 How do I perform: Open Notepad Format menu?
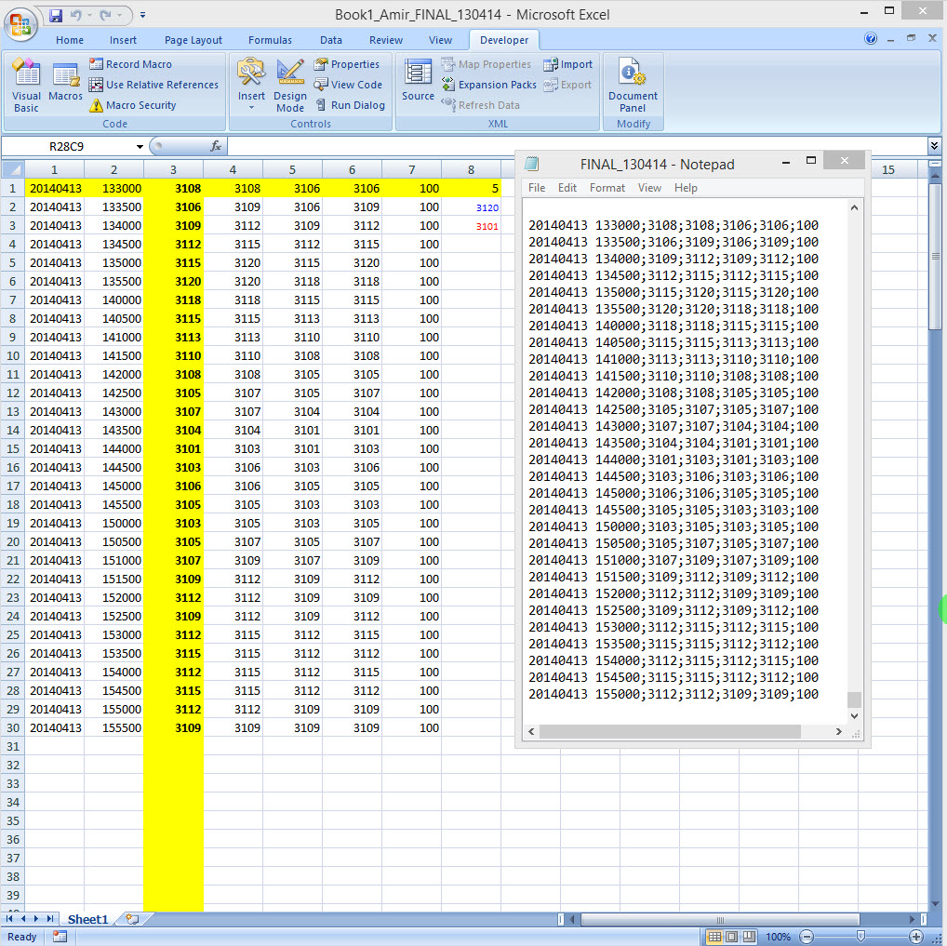click(607, 188)
